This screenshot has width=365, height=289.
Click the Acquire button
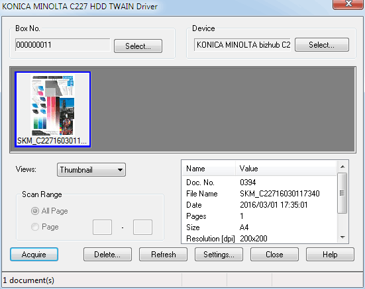pyautogui.click(x=34, y=254)
